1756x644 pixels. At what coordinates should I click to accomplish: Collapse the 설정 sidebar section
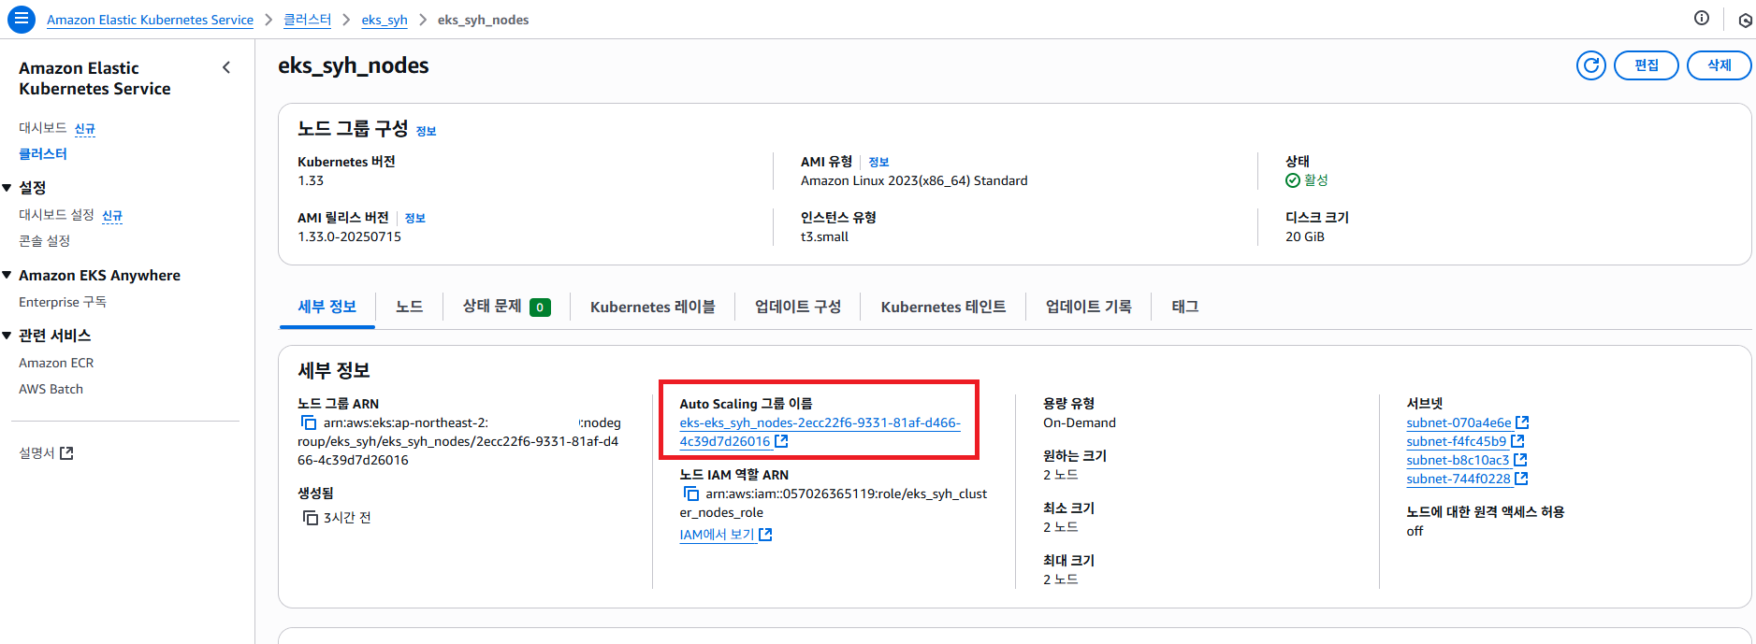pos(7,188)
